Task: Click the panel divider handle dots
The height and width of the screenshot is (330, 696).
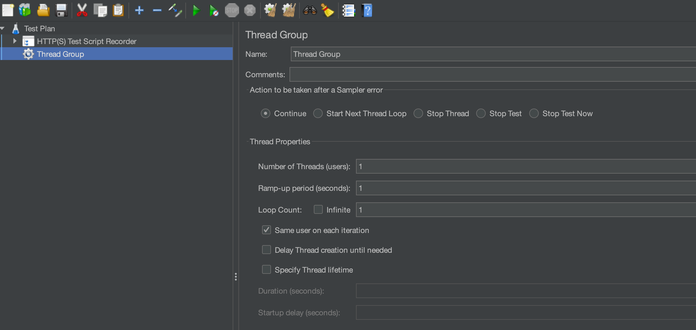Action: tap(236, 277)
